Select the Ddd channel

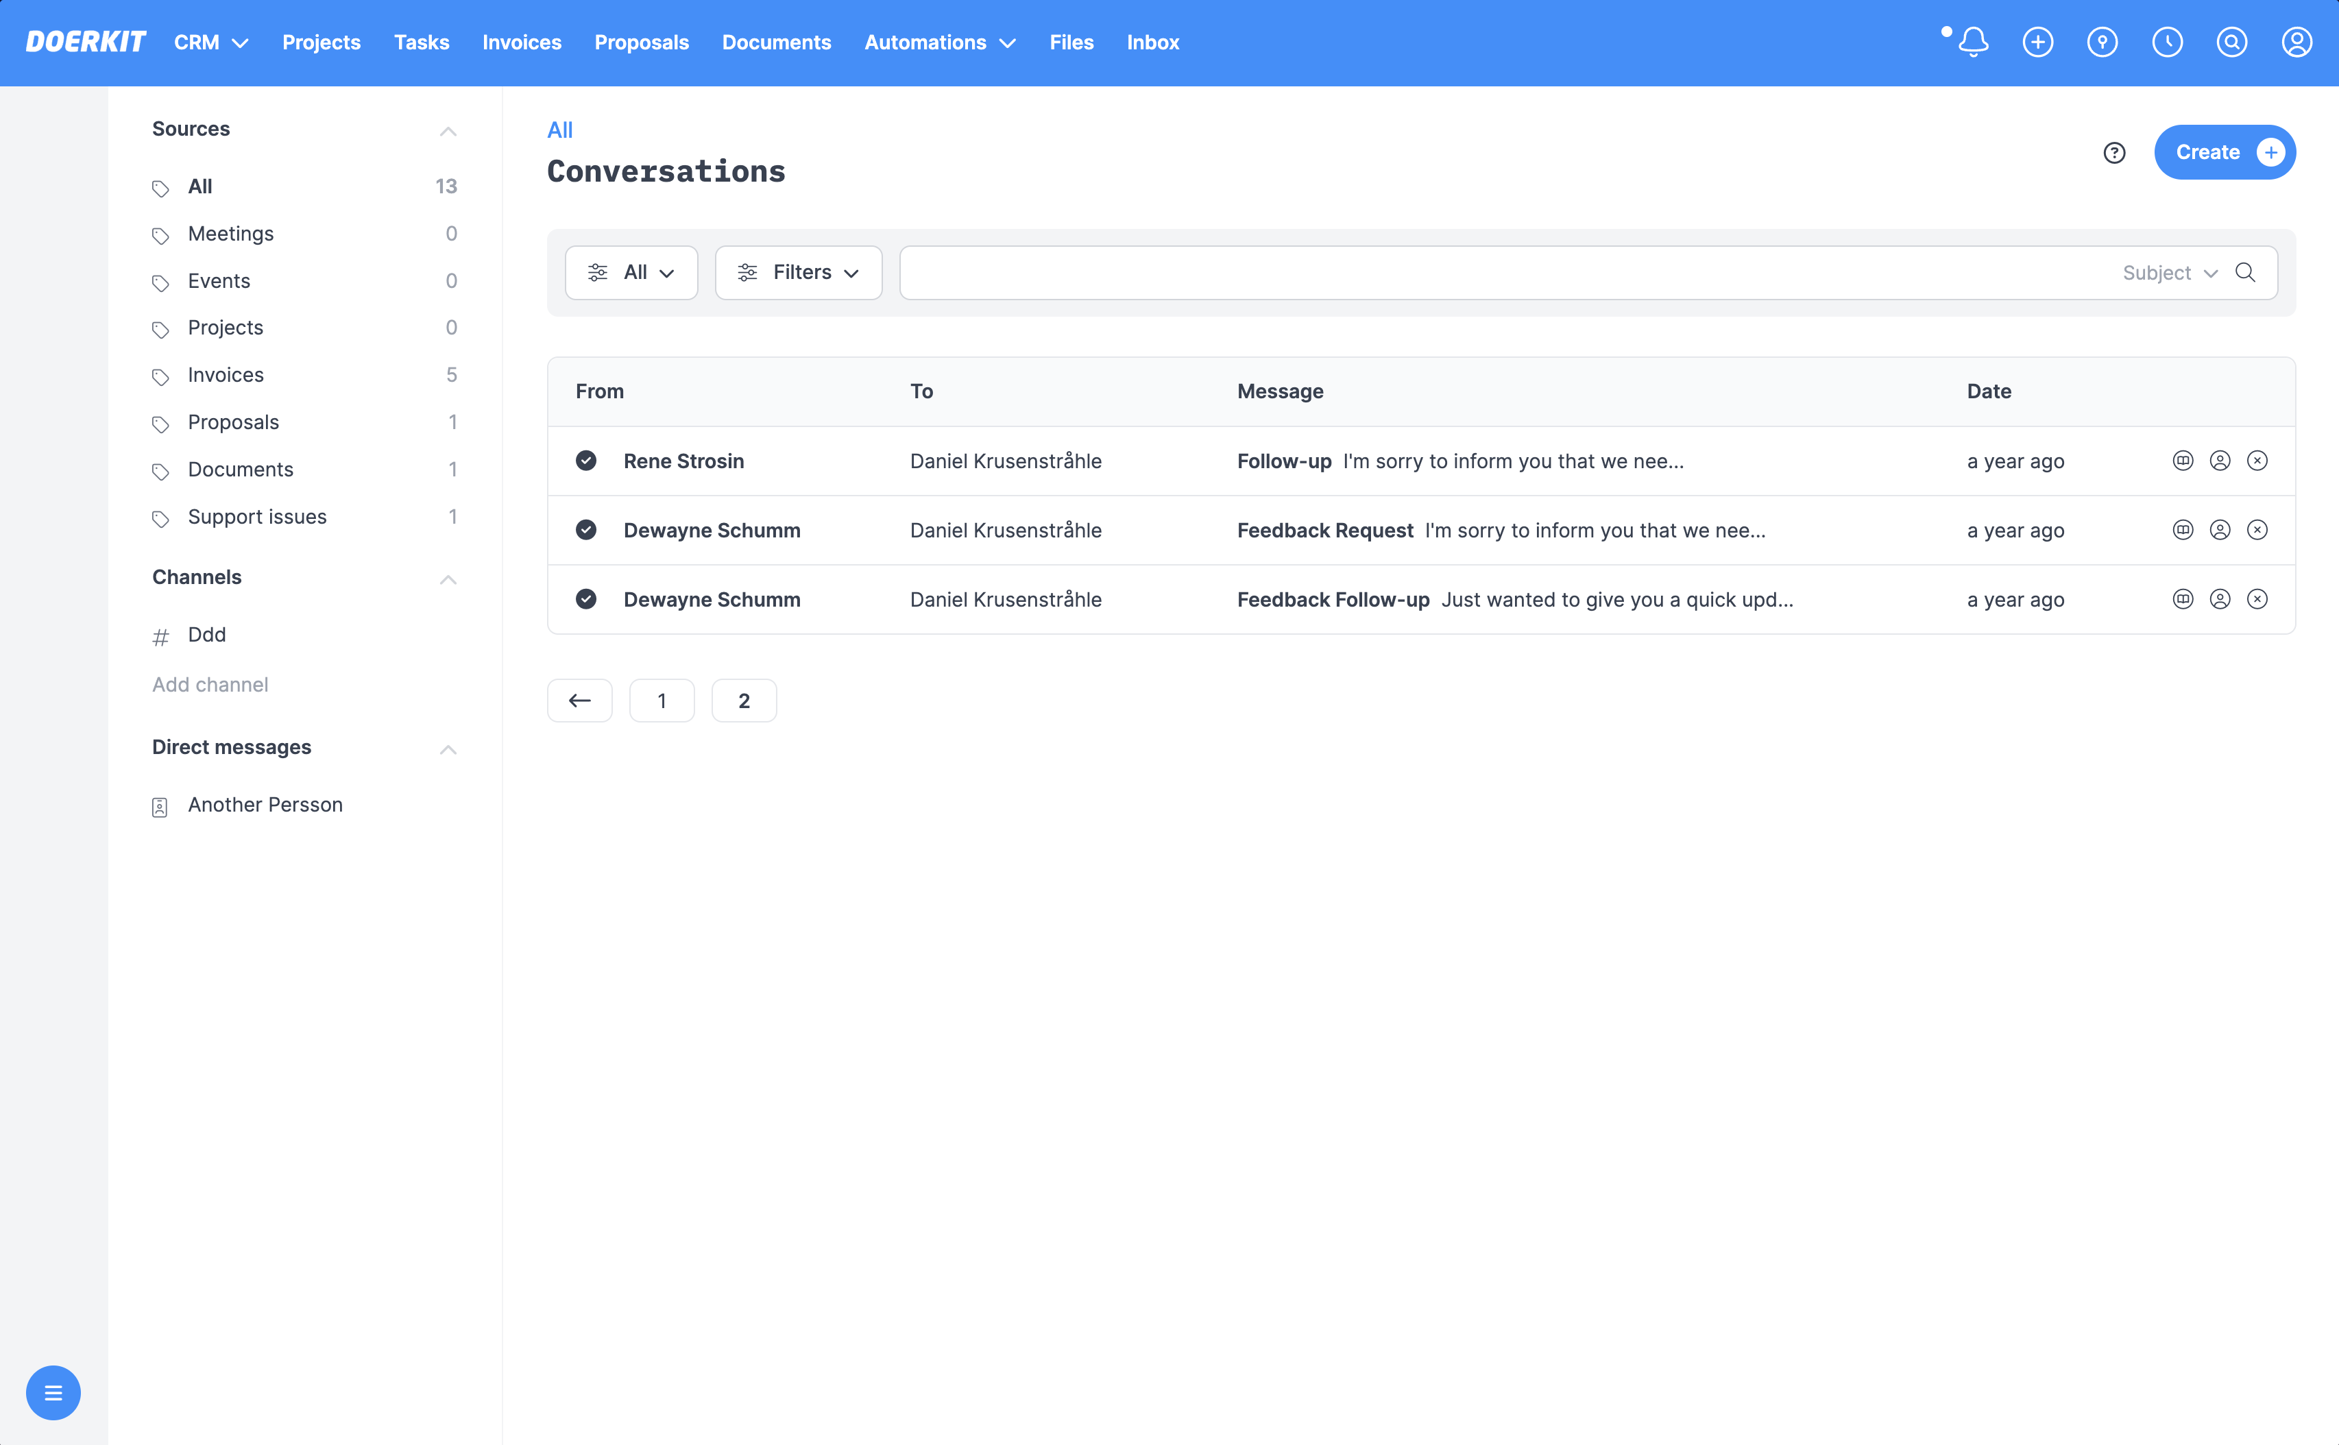pos(206,635)
